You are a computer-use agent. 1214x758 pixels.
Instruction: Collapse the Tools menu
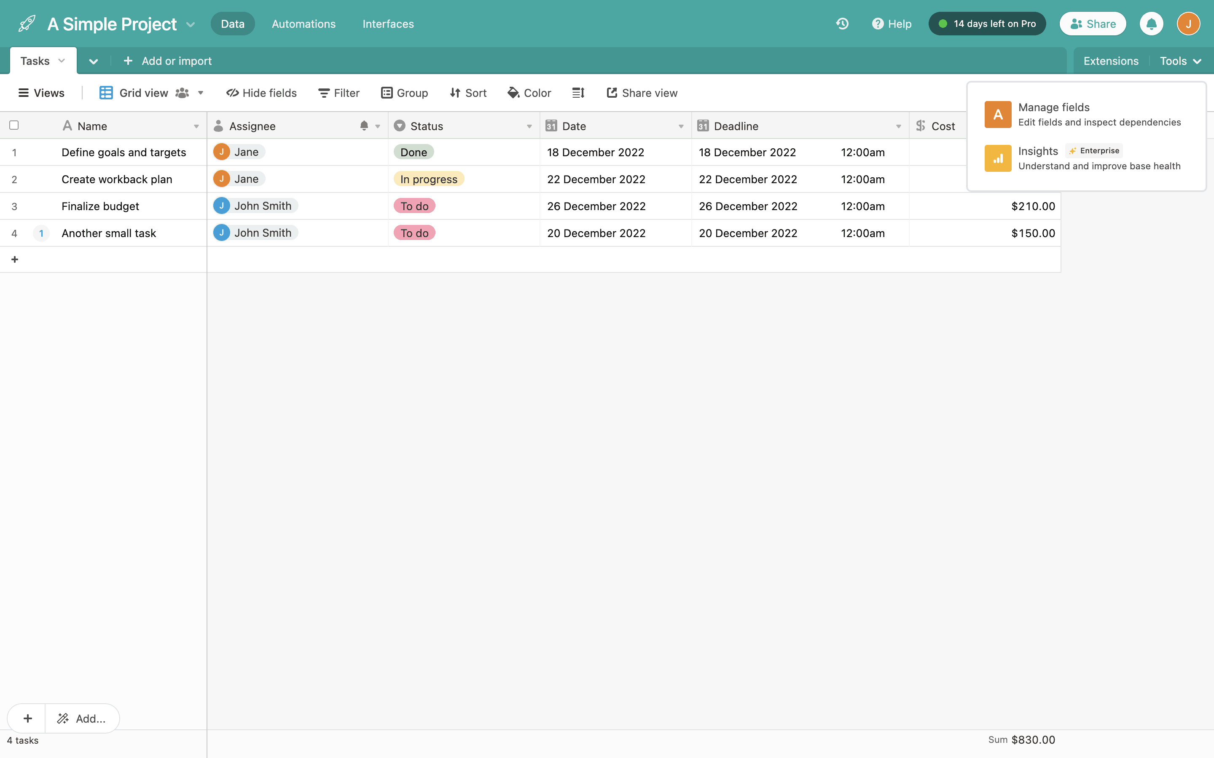1180,61
